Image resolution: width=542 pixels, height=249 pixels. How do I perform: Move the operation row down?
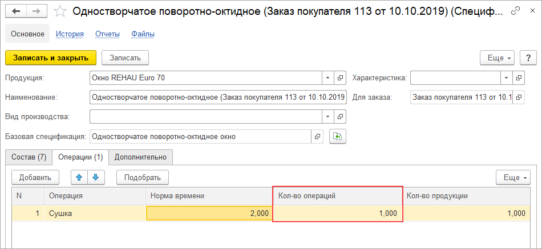point(95,177)
